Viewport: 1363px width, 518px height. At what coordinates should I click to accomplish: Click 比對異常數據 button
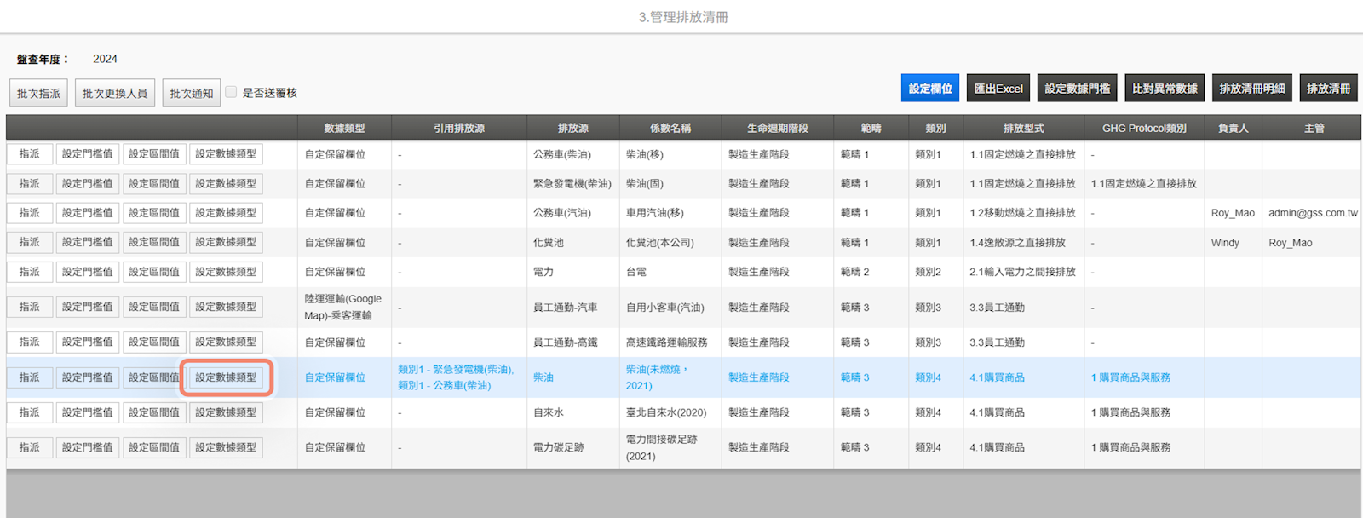pyautogui.click(x=1165, y=89)
